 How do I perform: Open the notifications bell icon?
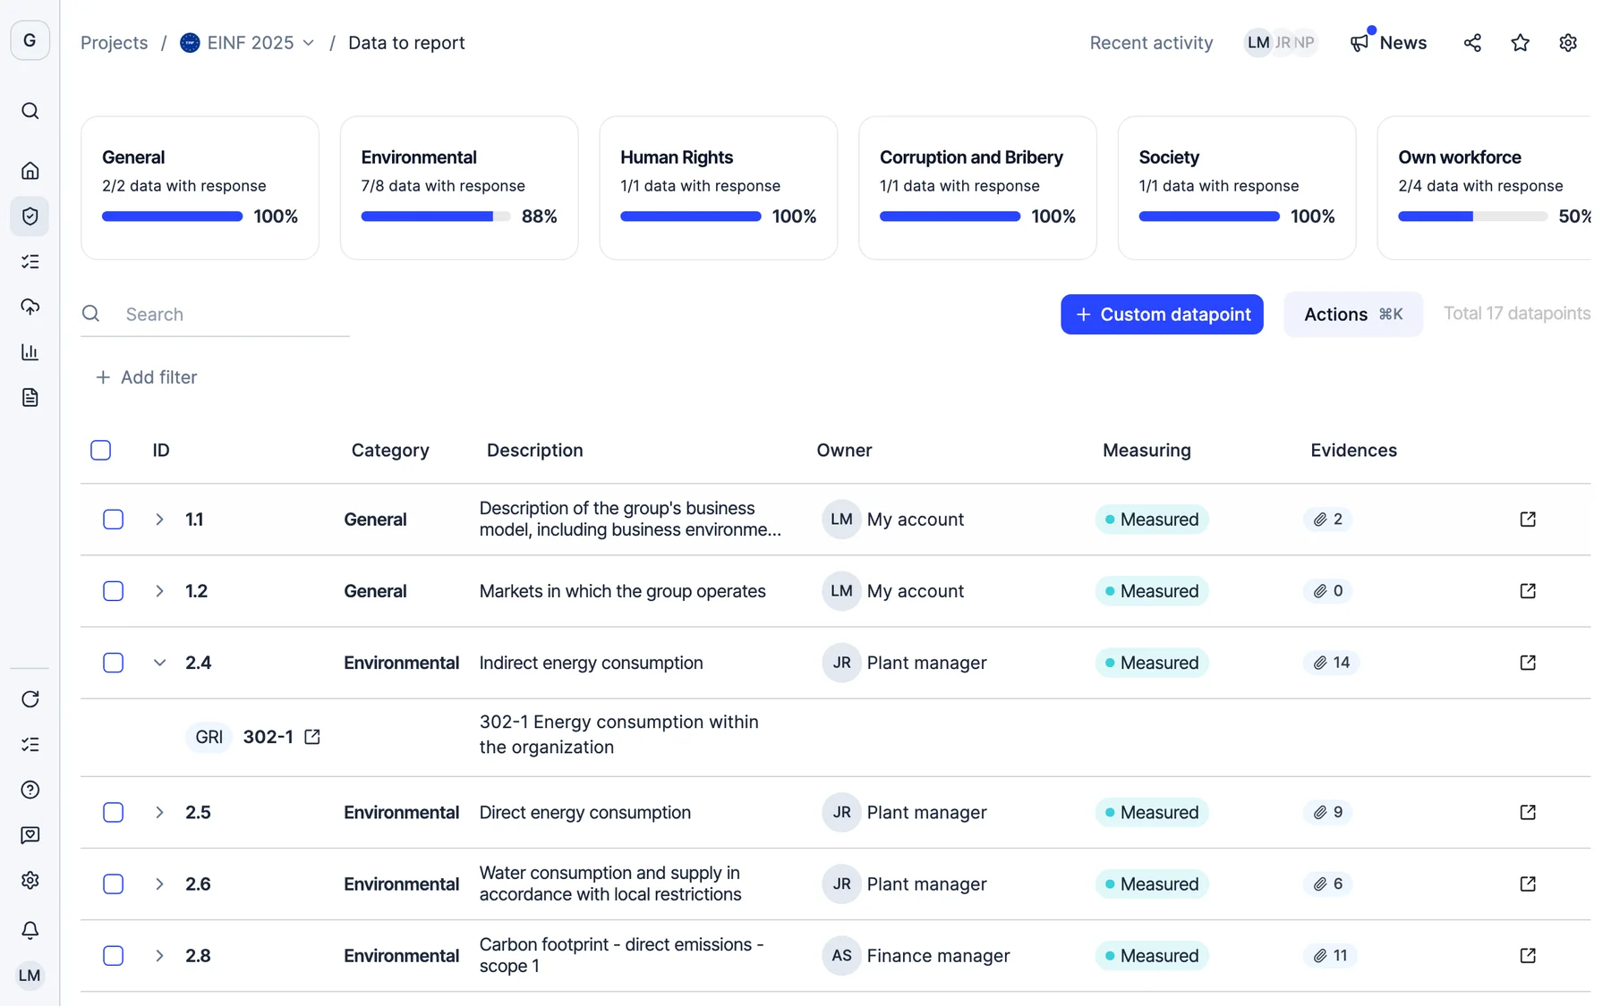point(30,930)
